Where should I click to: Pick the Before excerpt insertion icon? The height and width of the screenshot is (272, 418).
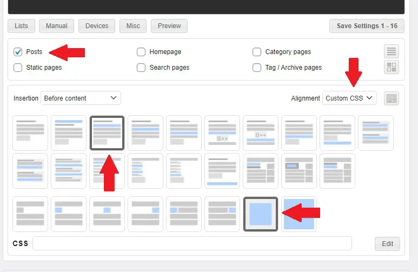(x=376, y=133)
